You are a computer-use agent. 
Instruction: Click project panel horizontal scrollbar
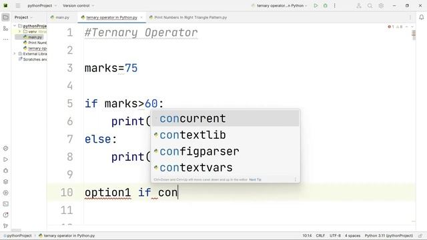16,230
